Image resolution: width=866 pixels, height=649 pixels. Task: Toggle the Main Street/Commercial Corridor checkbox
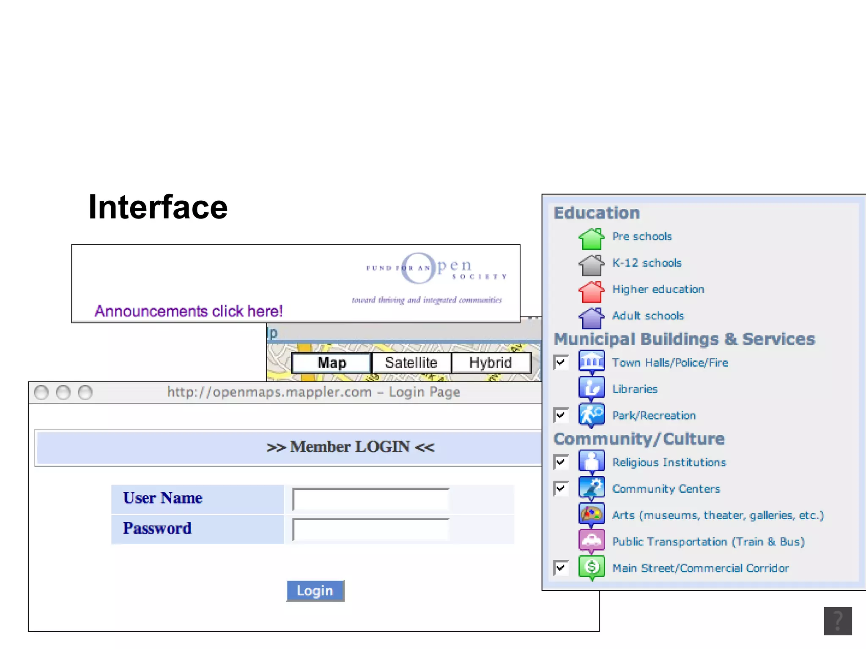coord(561,568)
